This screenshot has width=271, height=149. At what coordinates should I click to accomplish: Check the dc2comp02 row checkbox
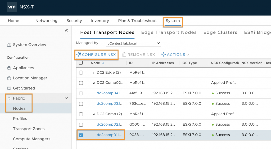coord(81,125)
